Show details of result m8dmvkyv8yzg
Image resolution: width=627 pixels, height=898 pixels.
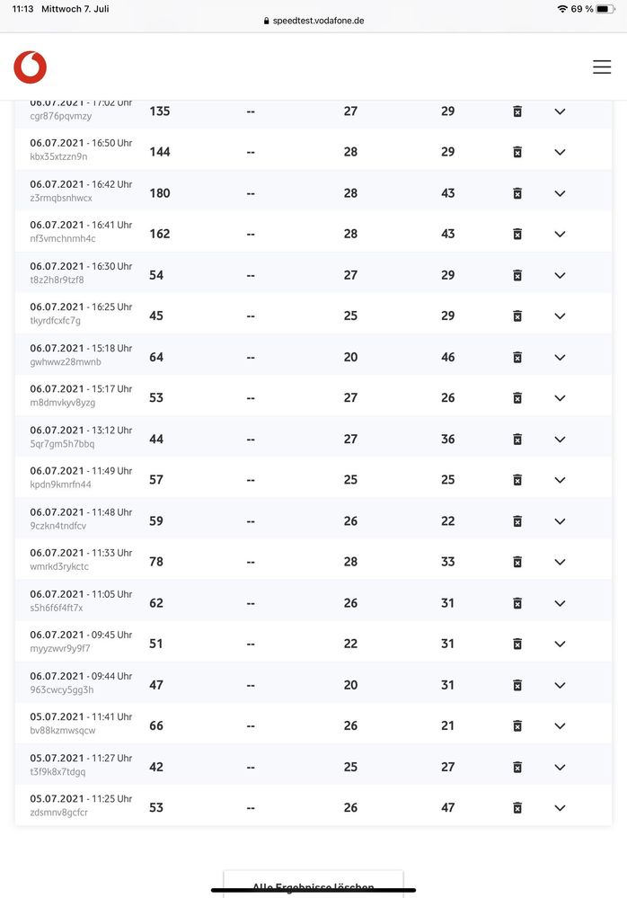pyautogui.click(x=560, y=398)
